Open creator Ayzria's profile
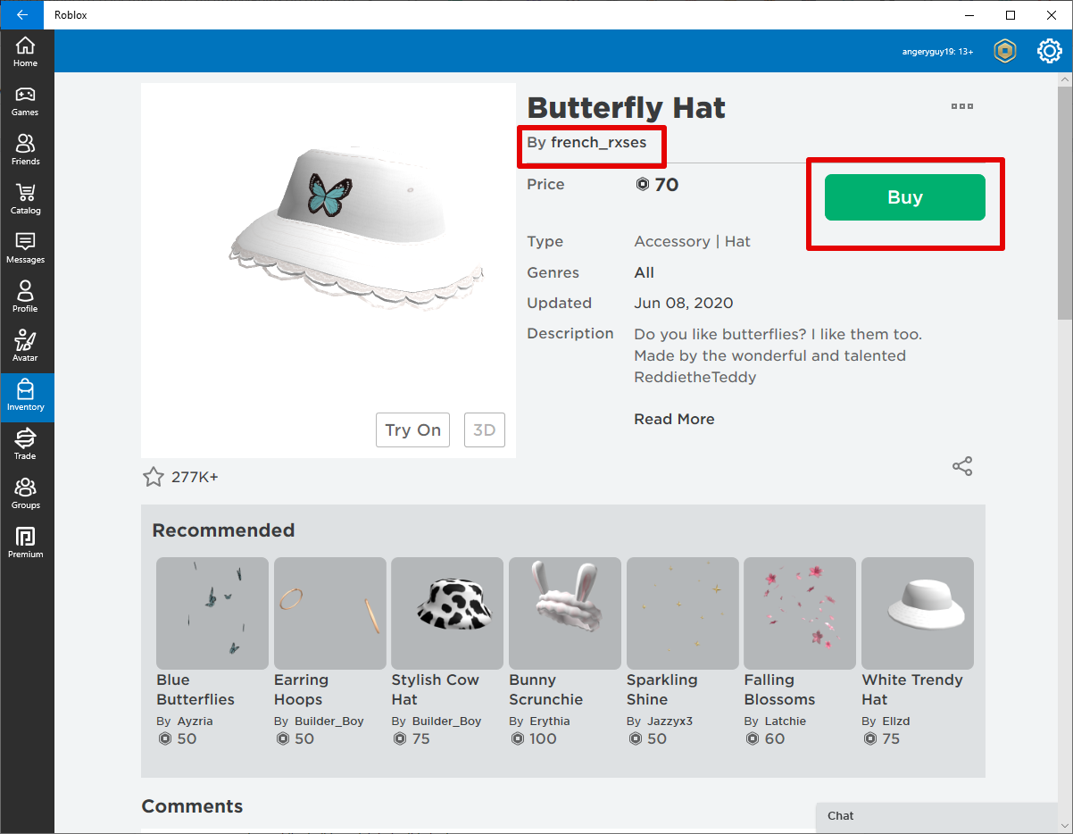This screenshot has height=834, width=1073. [195, 721]
